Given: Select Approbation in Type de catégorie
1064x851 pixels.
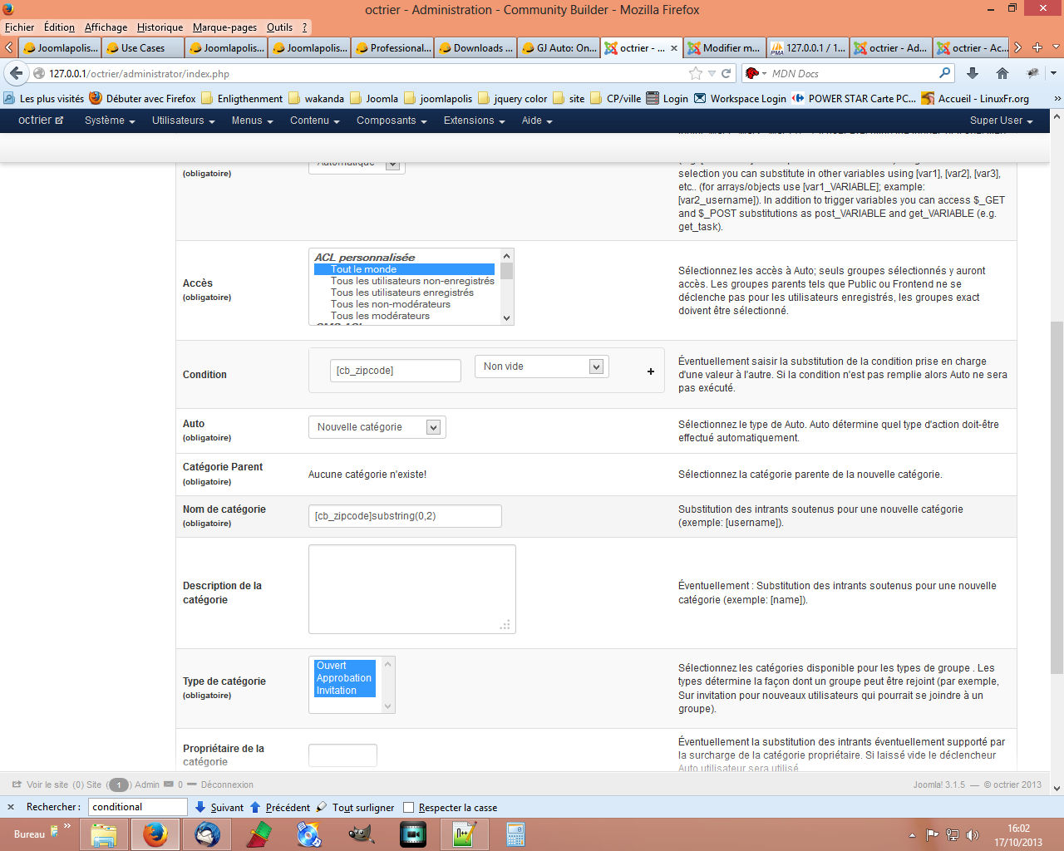Looking at the screenshot, I should (344, 678).
